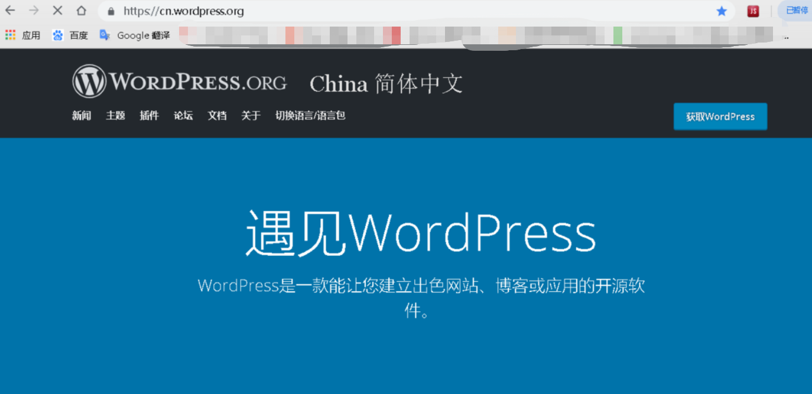Click the WordPress是一款 description text
This screenshot has width=812, height=394.
click(x=421, y=298)
